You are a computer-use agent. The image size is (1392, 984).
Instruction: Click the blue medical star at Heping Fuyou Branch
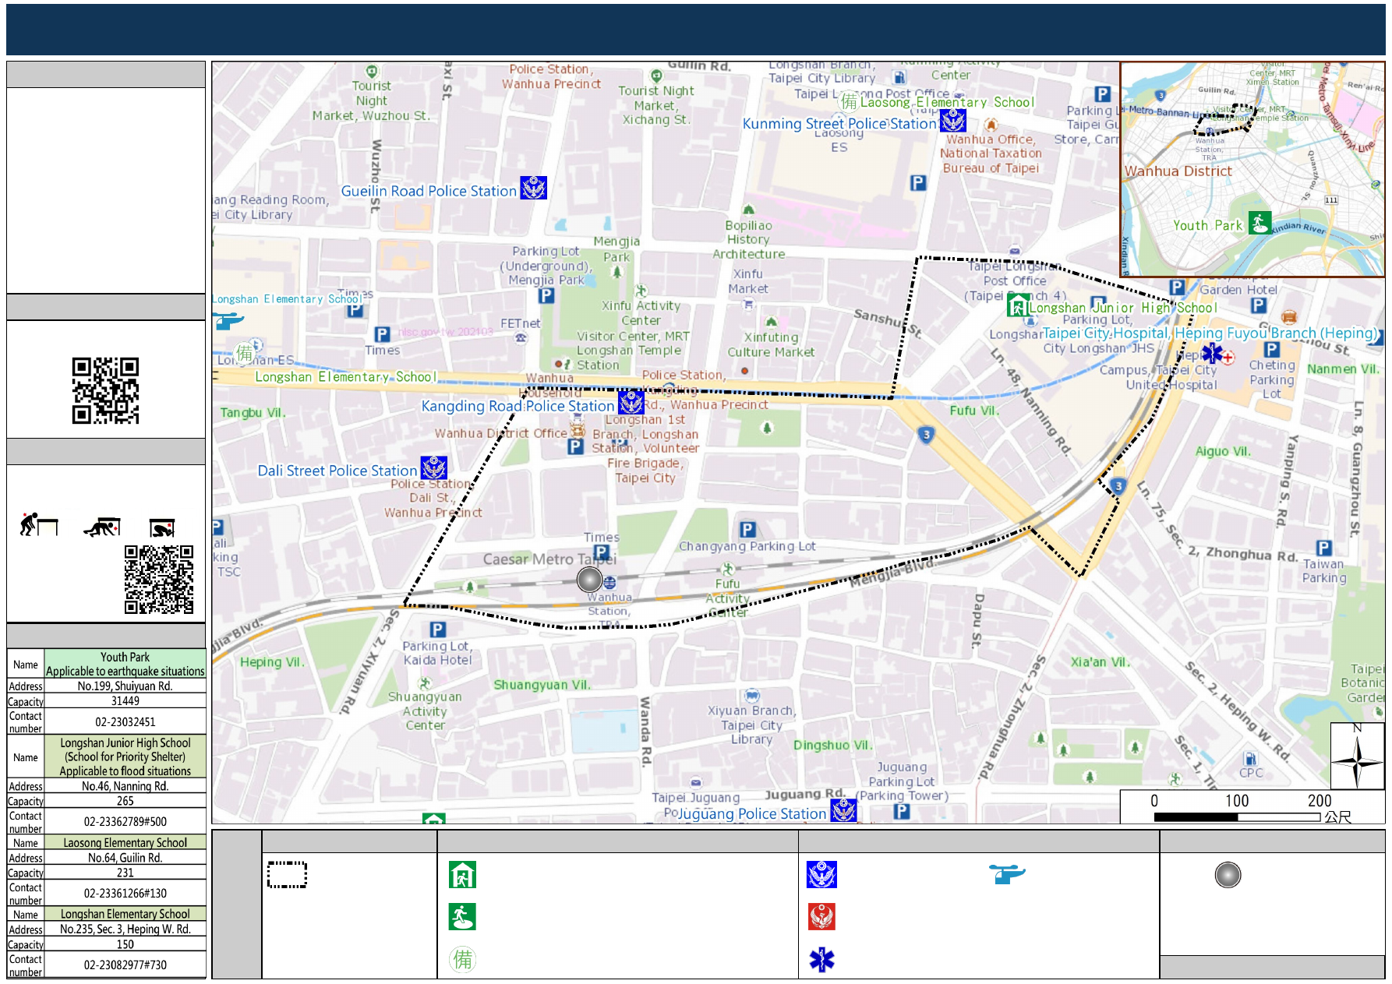1211,354
